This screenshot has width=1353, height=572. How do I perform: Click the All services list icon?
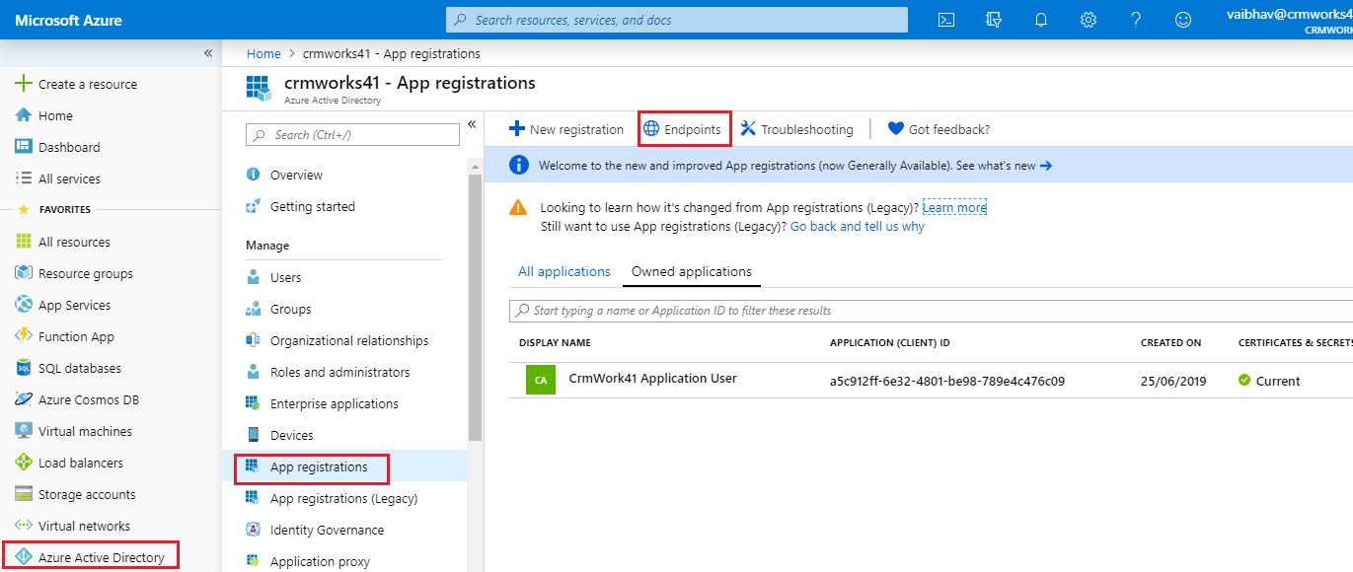pyautogui.click(x=25, y=179)
